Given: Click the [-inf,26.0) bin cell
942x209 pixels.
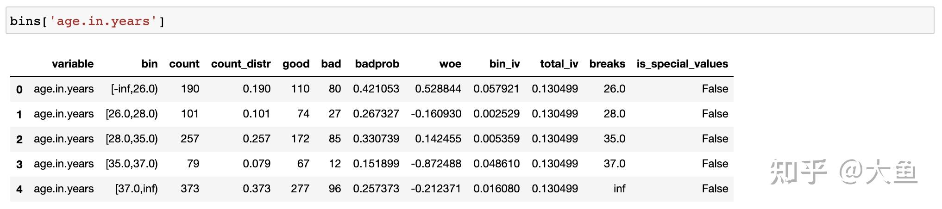Looking at the screenshot, I should [134, 89].
